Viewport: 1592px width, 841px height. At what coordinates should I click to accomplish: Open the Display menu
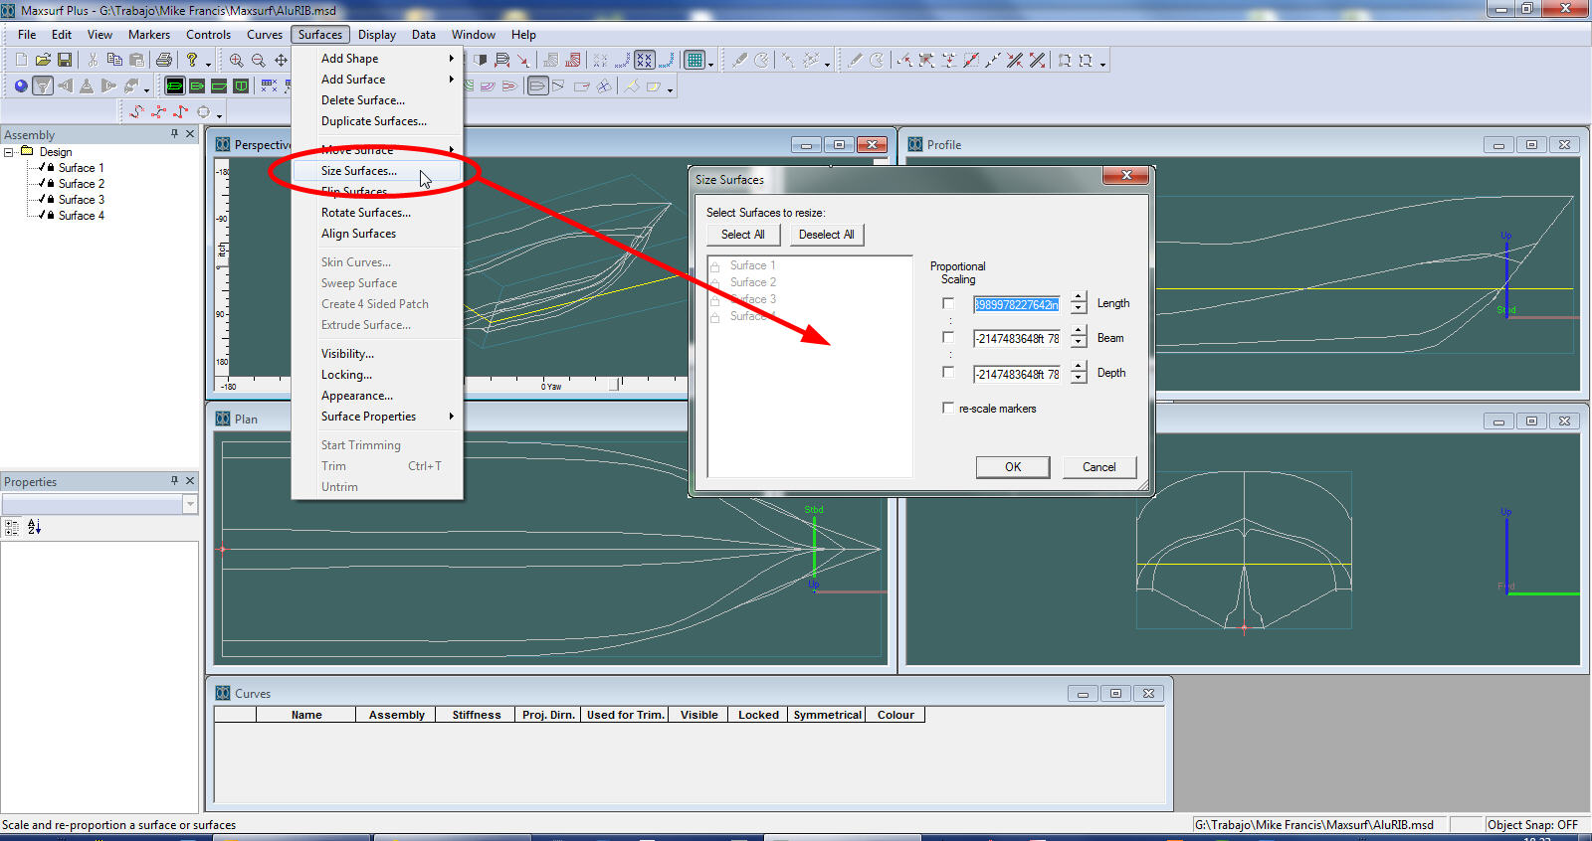coord(377,35)
